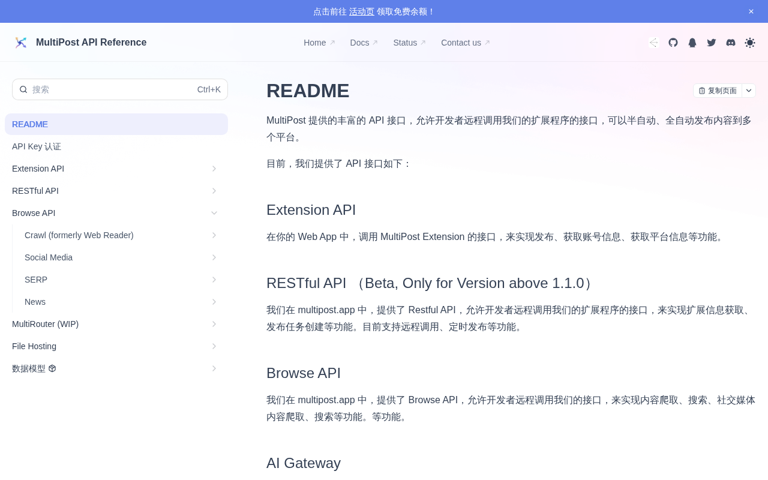Open Status in top navigation

point(410,43)
